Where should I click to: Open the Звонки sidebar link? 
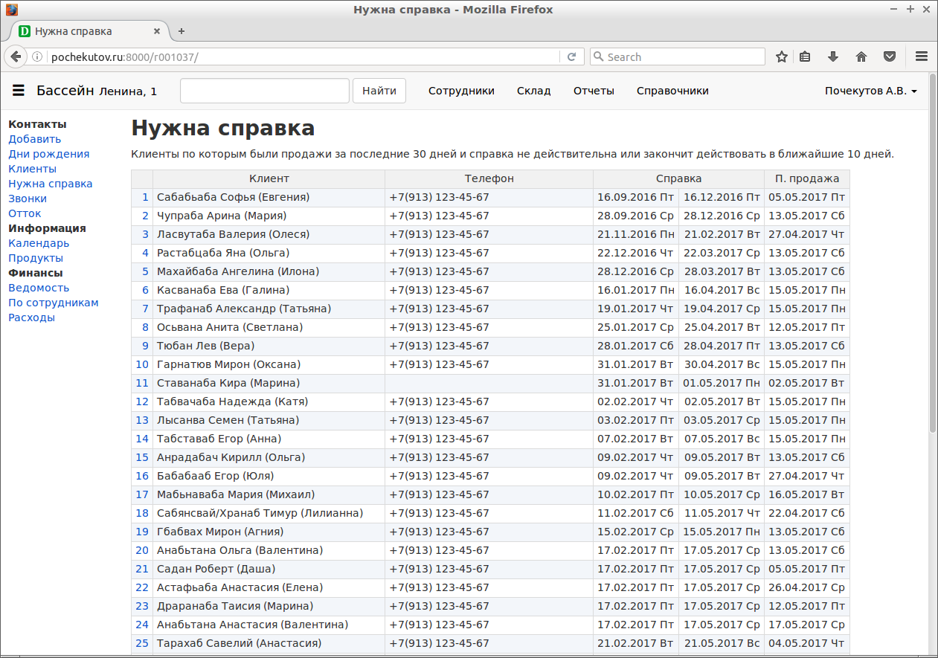(28, 199)
